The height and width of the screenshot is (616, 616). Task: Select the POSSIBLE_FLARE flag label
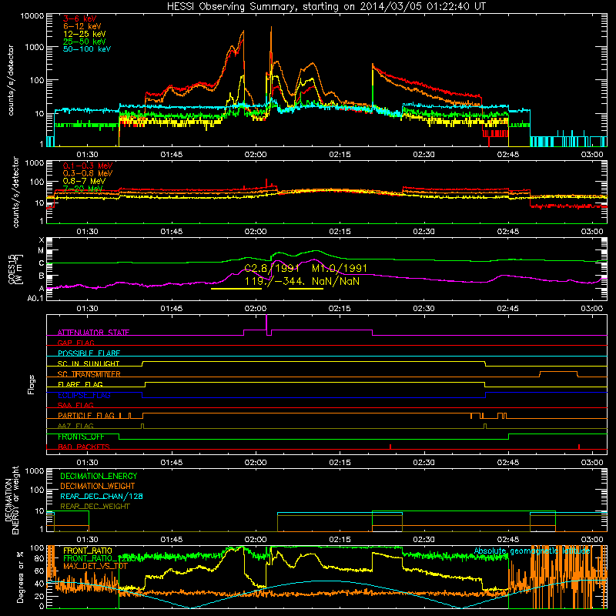click(x=89, y=353)
